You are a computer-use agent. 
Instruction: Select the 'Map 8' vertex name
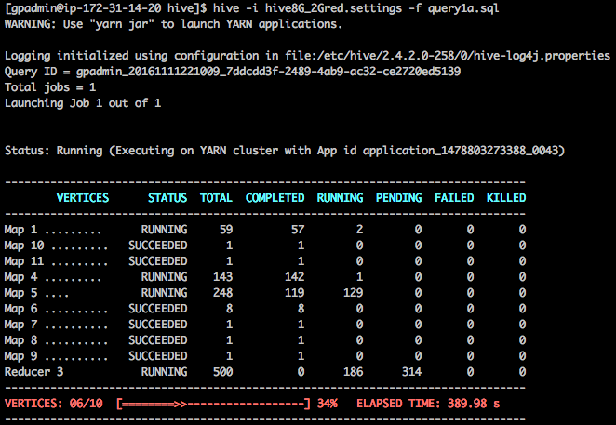(20, 340)
